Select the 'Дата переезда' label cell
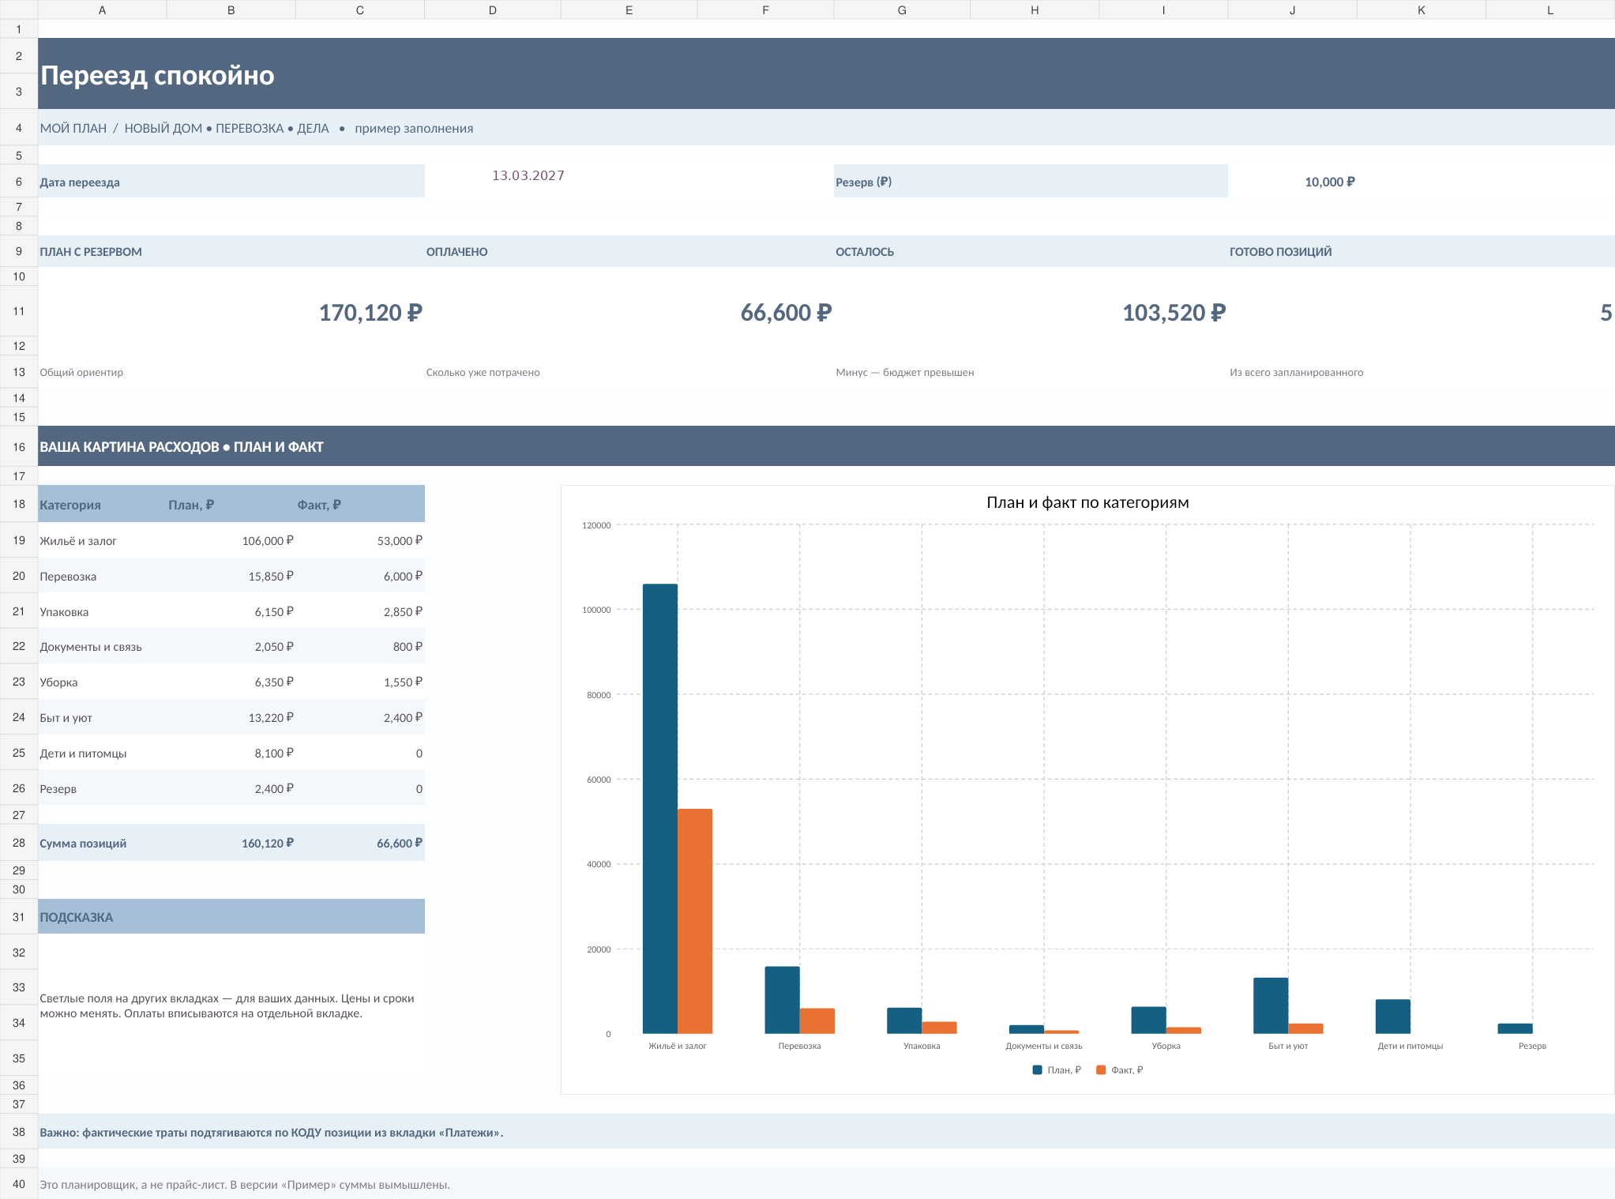This screenshot has height=1199, width=1615. (x=231, y=182)
